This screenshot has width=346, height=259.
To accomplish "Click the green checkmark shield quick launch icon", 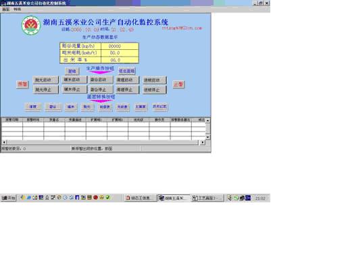I will (107, 198).
